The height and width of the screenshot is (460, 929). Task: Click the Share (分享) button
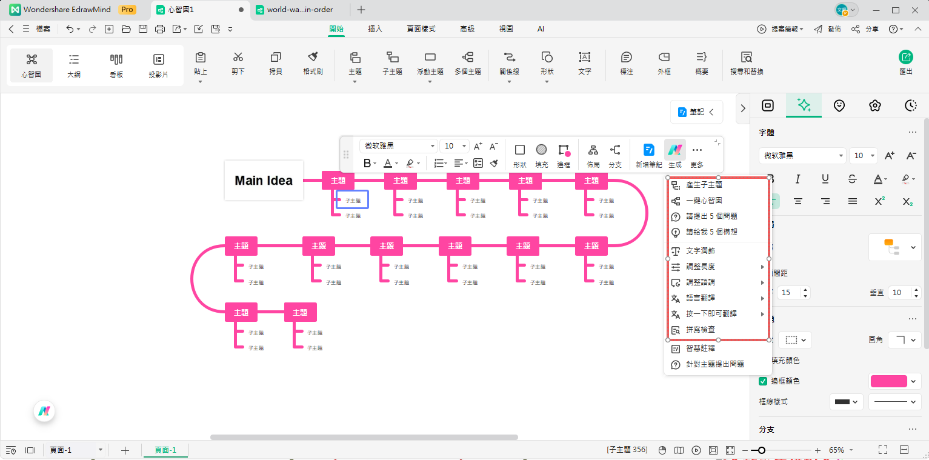coord(865,29)
